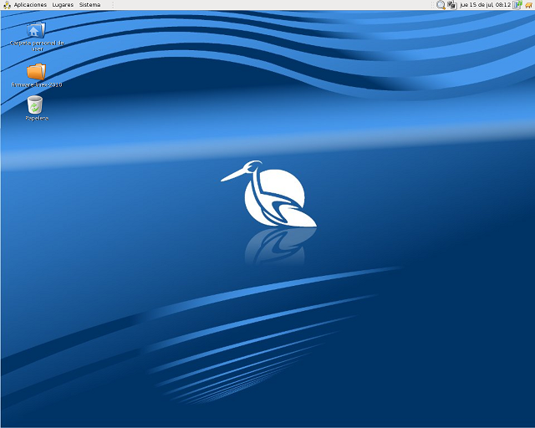Screen dimensions: 535x428
Task: Select the orange firmware-free-2010 folder icon
Action: [x=36, y=72]
